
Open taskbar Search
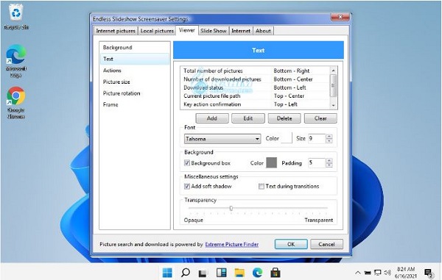[185, 273]
